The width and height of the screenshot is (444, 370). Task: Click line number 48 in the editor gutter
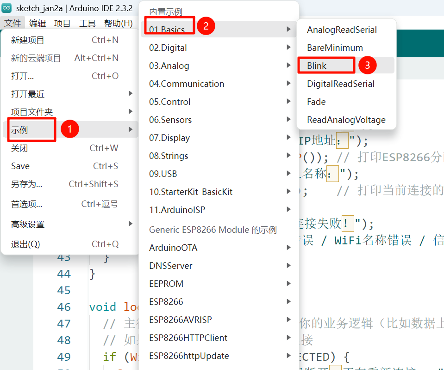[64, 340]
